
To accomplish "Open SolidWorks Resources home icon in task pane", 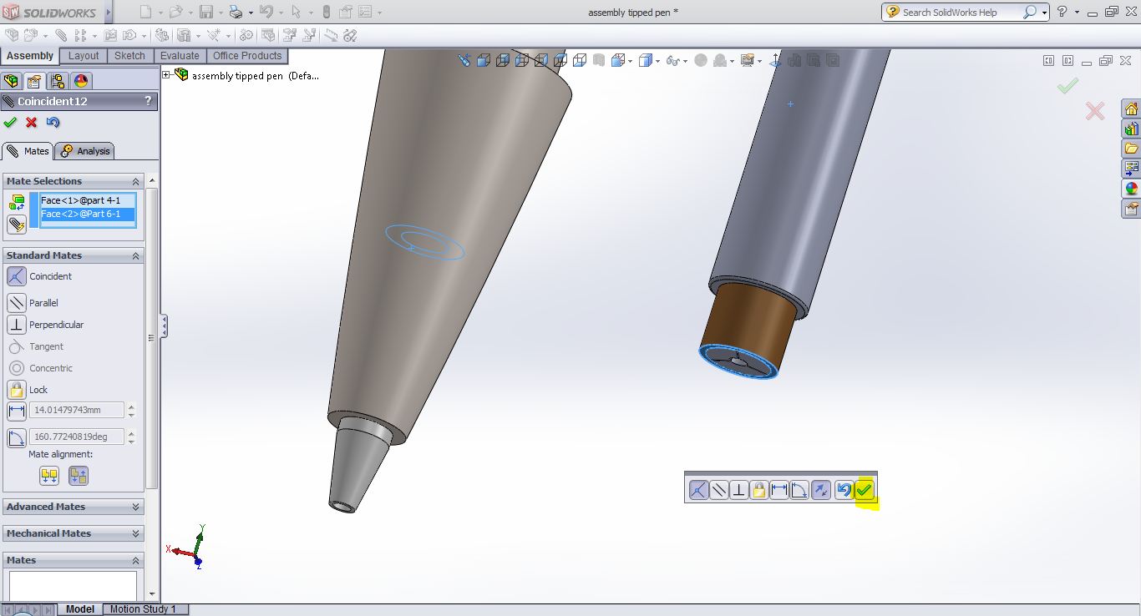I will pos(1131,109).
